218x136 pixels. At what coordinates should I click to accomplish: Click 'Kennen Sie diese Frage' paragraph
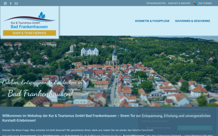pyautogui.click(x=78, y=130)
